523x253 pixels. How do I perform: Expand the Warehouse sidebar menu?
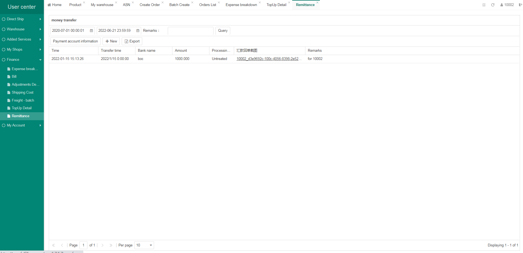22,29
